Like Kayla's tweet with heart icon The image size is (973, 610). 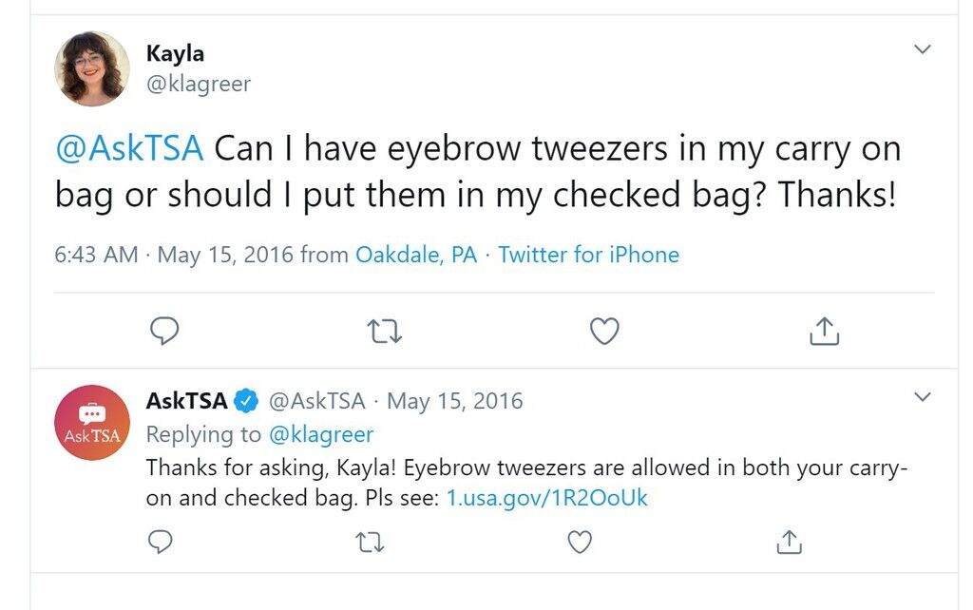tap(604, 331)
